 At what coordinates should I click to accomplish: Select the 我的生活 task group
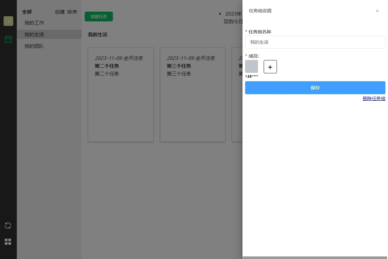click(x=34, y=35)
